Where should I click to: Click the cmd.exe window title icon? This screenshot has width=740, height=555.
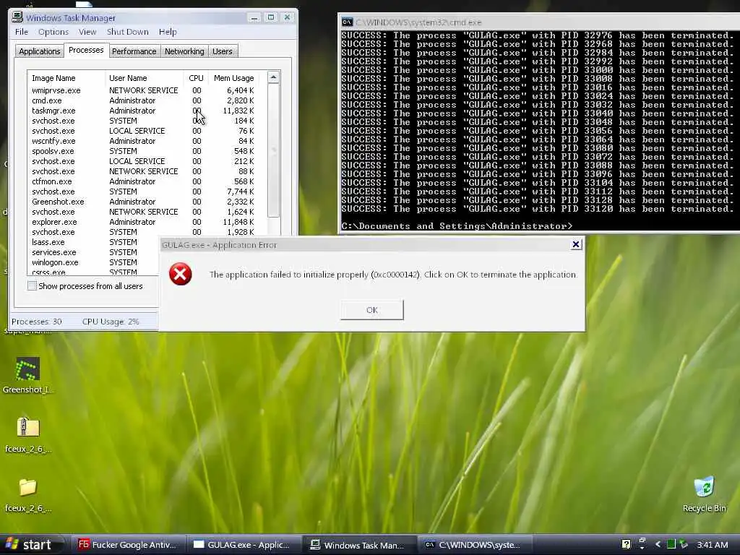(348, 22)
